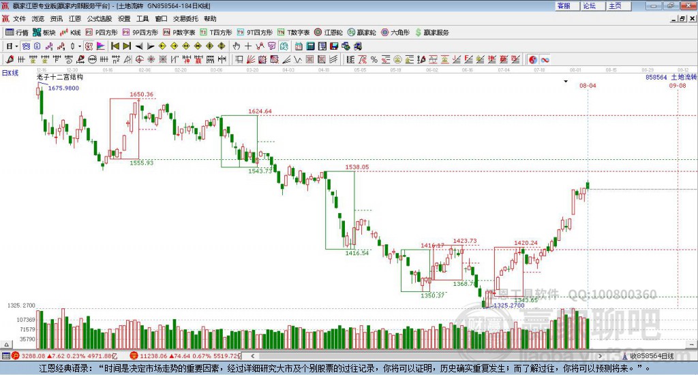Step right with black right arrow
This screenshot has width=698, height=375.
tap(151, 46)
